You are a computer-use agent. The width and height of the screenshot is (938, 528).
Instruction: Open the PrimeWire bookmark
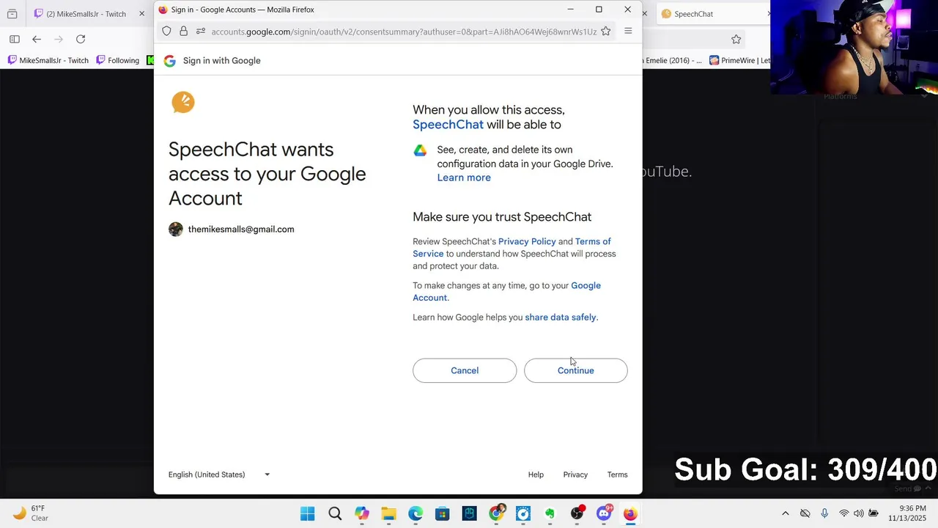(739, 60)
